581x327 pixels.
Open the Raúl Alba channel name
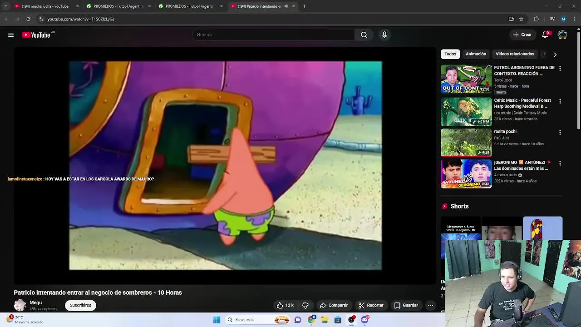click(502, 138)
